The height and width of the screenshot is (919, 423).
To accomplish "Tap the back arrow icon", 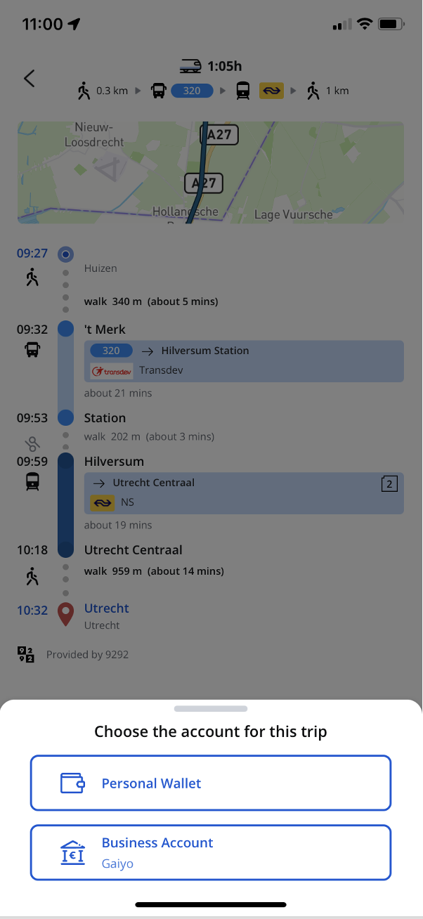I will pos(29,78).
